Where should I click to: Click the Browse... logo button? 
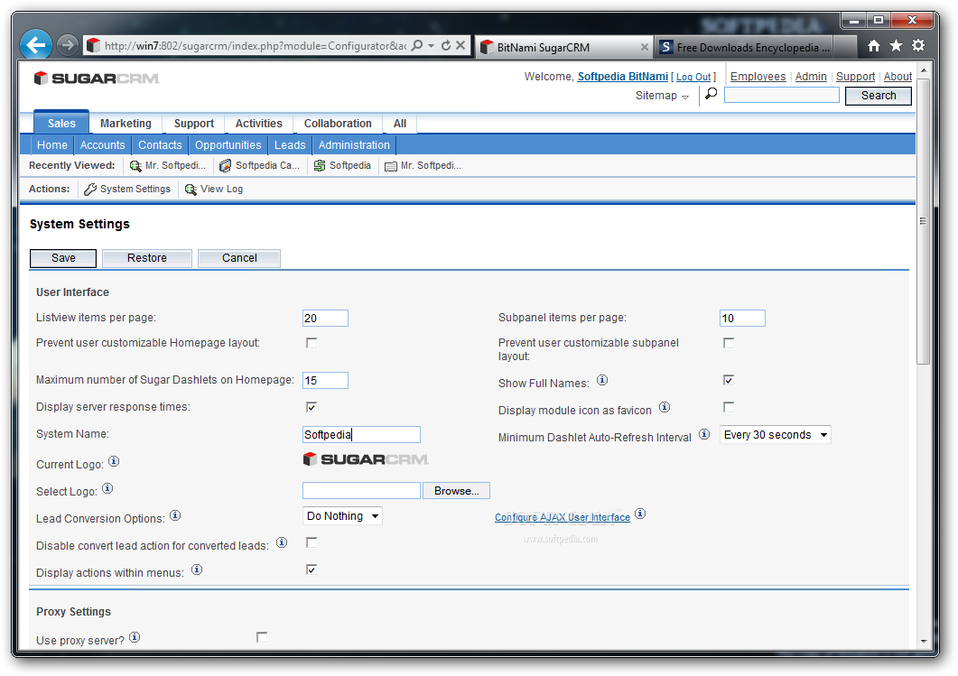point(456,491)
